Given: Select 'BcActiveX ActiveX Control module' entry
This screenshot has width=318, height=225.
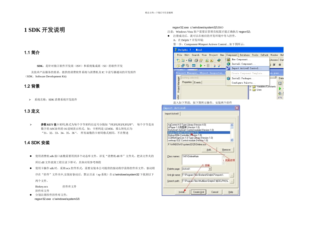Looking at the screenshot, I should click(x=199, y=130).
